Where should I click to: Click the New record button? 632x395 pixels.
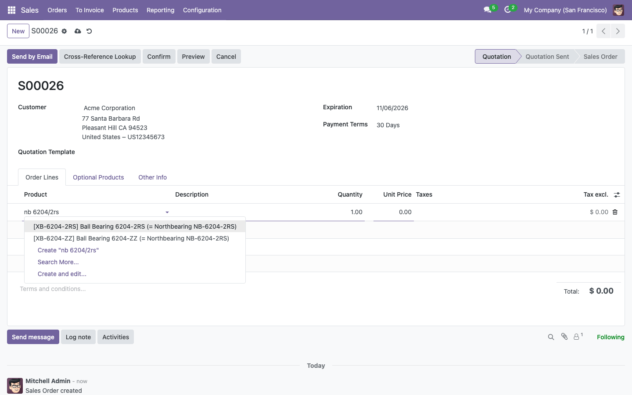18,31
